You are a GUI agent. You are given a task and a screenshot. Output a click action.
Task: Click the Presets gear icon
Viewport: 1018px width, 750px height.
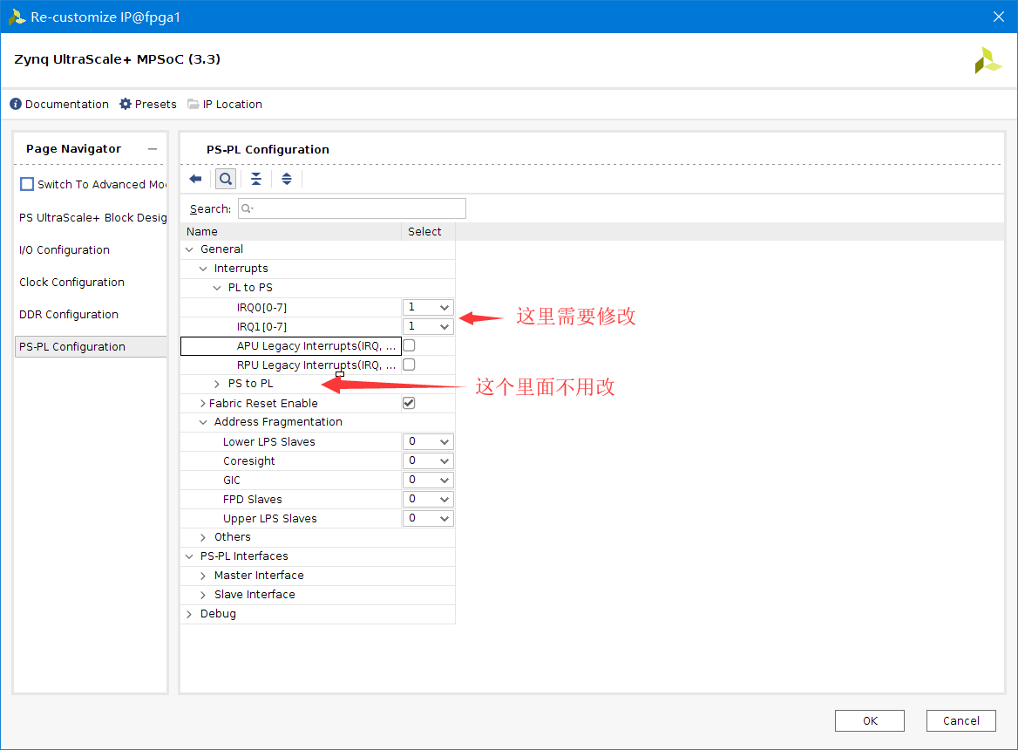tap(126, 104)
